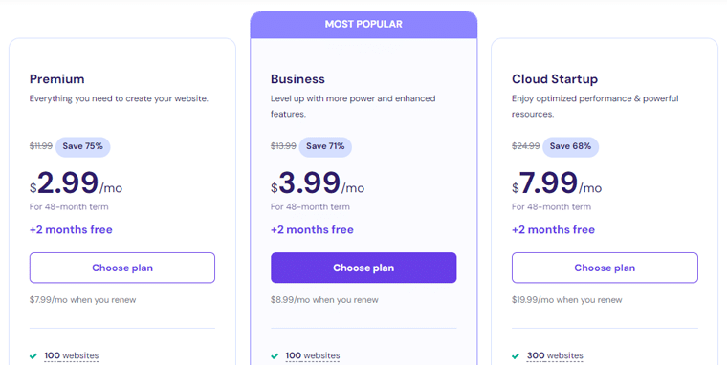The image size is (727, 365).
Task: Click the Cloud Startup '300 websites' feature
Action: pos(555,355)
